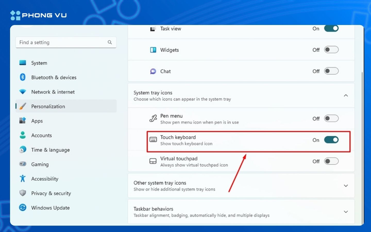Click the Gaming controller icon
The width and height of the screenshot is (371, 232).
click(x=23, y=164)
